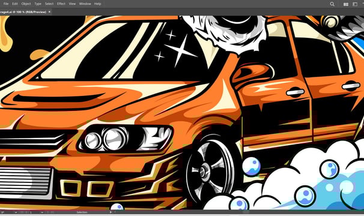This screenshot has width=364, height=216.
Task: Open the Edit menu
Action: 15,4
